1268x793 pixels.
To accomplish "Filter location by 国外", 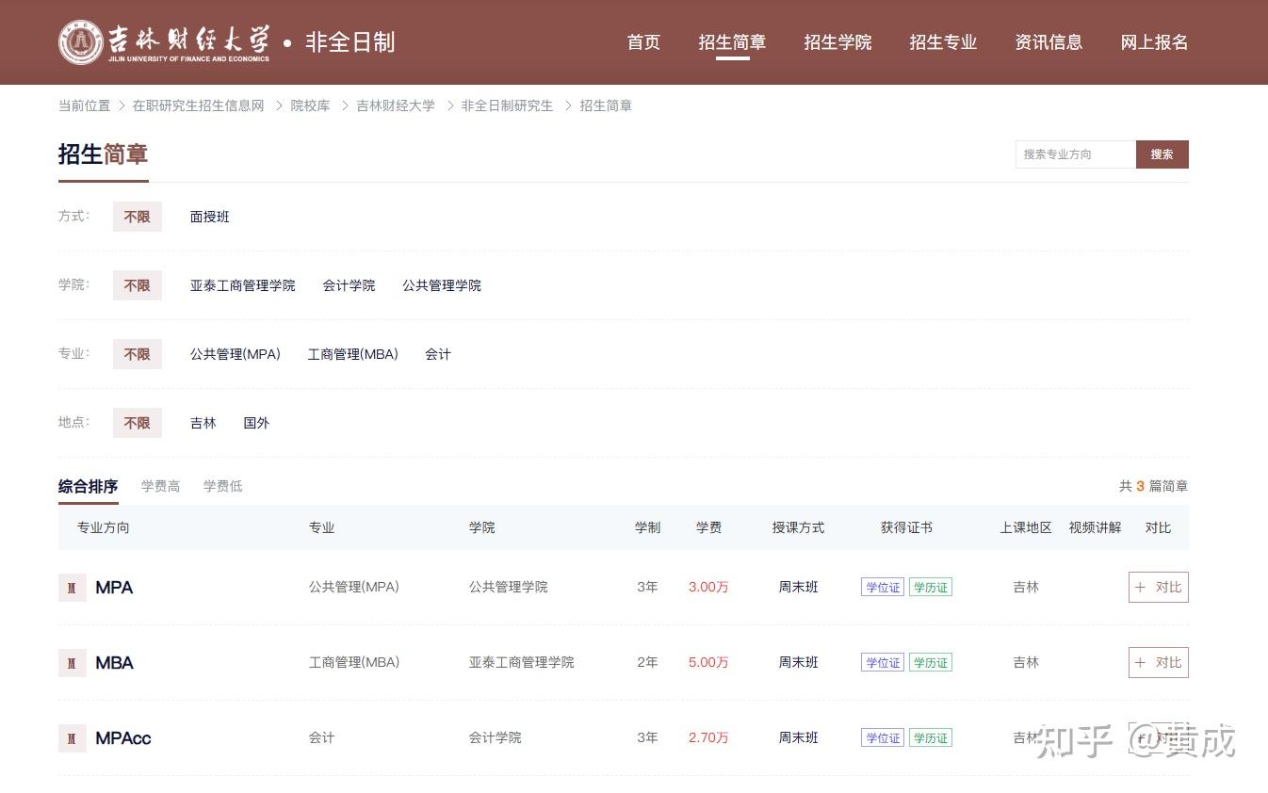I will 256,423.
